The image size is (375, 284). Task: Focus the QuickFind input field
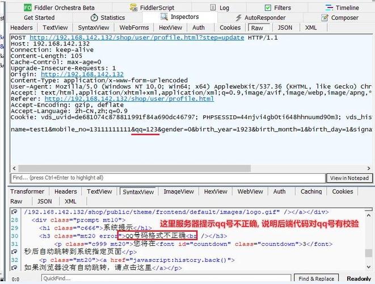pyautogui.click(x=166, y=278)
